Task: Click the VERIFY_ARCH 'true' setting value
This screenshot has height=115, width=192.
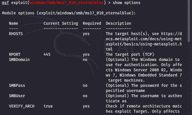Action: 48,106
